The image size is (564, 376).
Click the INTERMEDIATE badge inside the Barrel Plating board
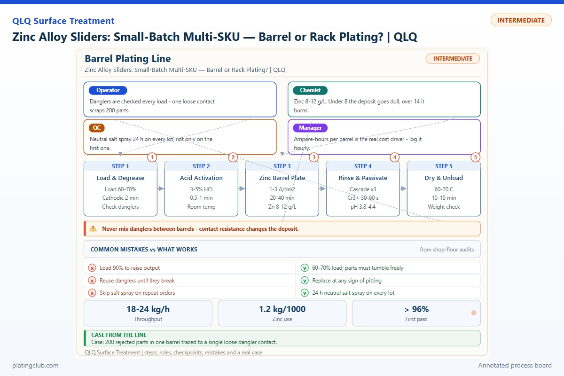tap(453, 59)
